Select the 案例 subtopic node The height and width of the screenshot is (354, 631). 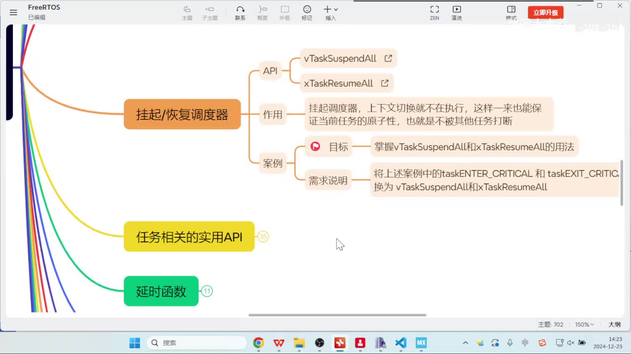tap(273, 163)
